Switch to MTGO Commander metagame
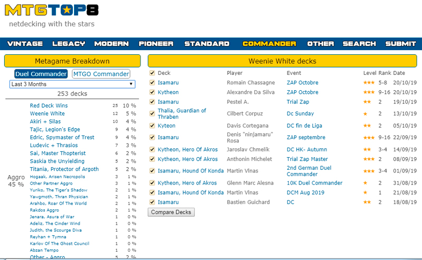 tap(101, 74)
